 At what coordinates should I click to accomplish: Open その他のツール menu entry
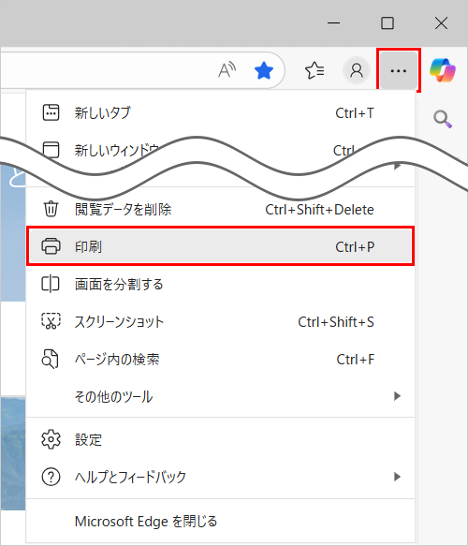point(220,396)
